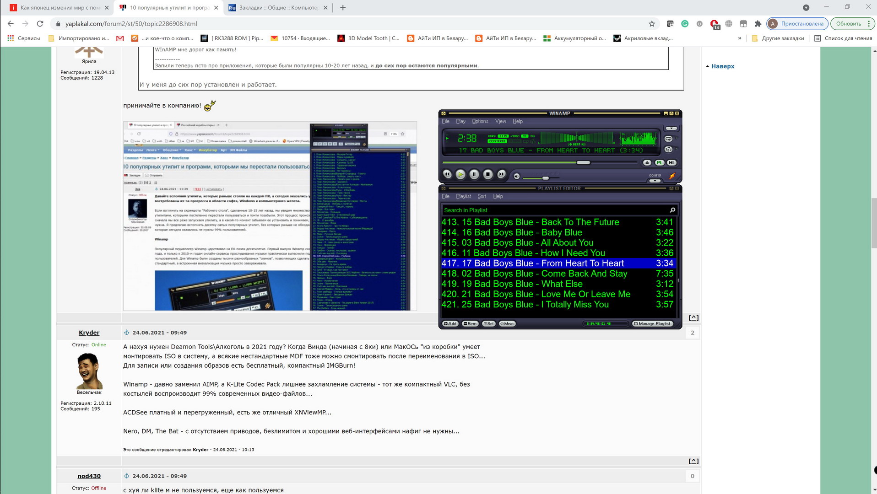Viewport: 877px width, 494px height.
Task: Open the Winamp View menu
Action: click(x=501, y=121)
